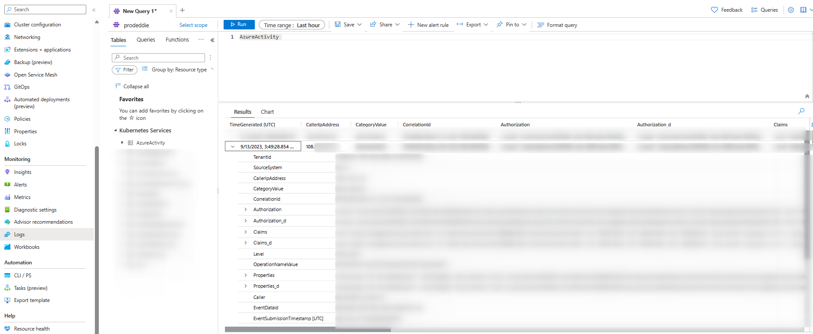Open Networking in the left menu
The width and height of the screenshot is (813, 334).
27,38
